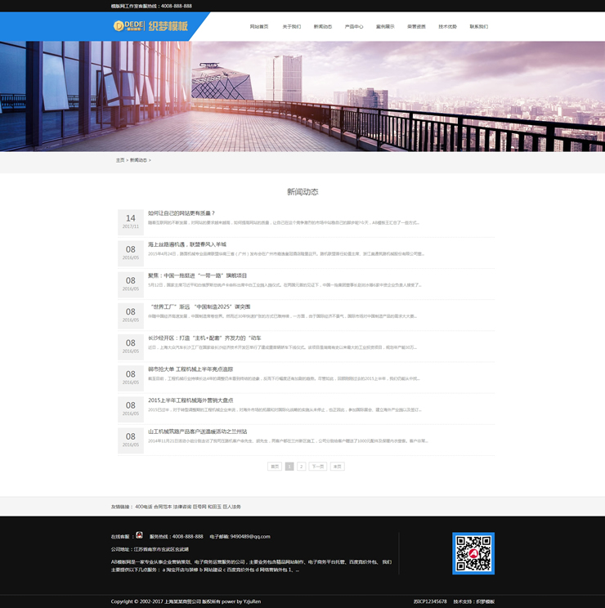Select 产品中心 from the top navigation
This screenshot has height=608, width=605.
click(354, 26)
